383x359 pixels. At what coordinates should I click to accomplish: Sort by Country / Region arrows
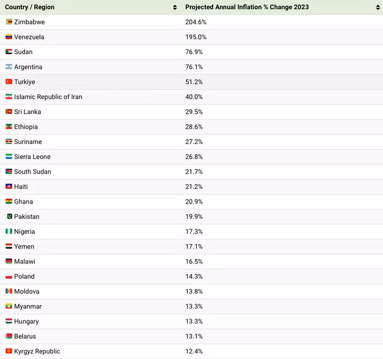point(175,8)
